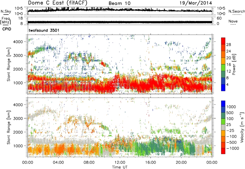Click the '3000' tick on velocity panel axis
245x169 pixels.
pos(18,118)
